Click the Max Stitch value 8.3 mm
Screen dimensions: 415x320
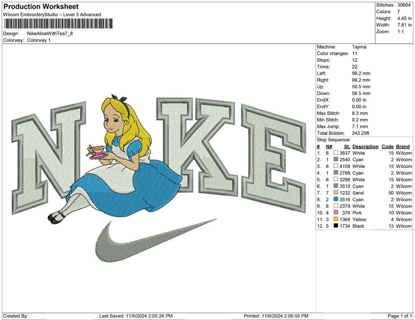tap(360, 113)
